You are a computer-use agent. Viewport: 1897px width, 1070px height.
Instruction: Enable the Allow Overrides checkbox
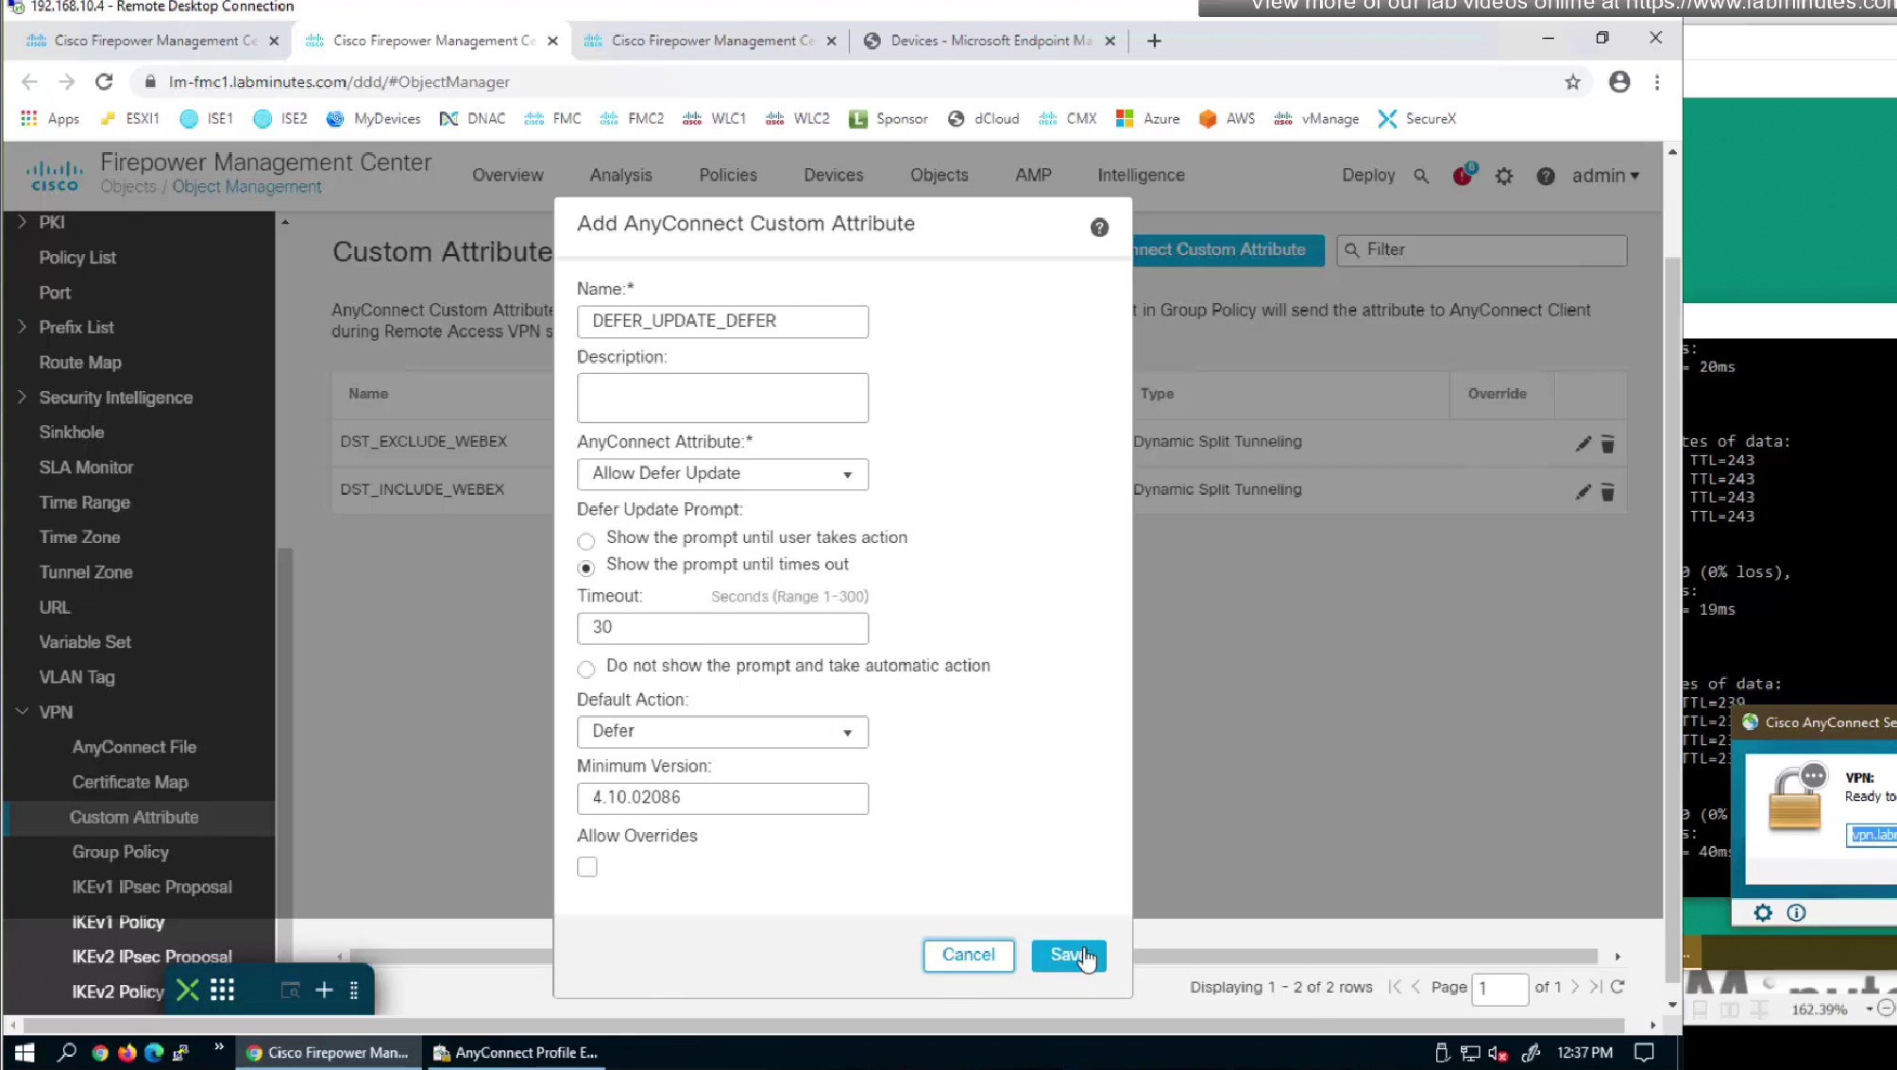[587, 867]
